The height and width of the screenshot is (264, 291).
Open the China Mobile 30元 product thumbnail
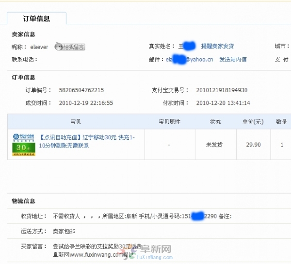tap(24, 145)
